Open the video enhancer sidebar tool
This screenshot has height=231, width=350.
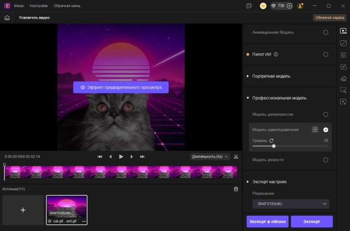[x=343, y=31]
